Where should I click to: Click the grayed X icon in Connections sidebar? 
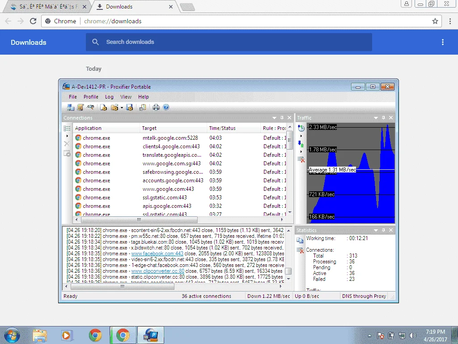(x=67, y=144)
